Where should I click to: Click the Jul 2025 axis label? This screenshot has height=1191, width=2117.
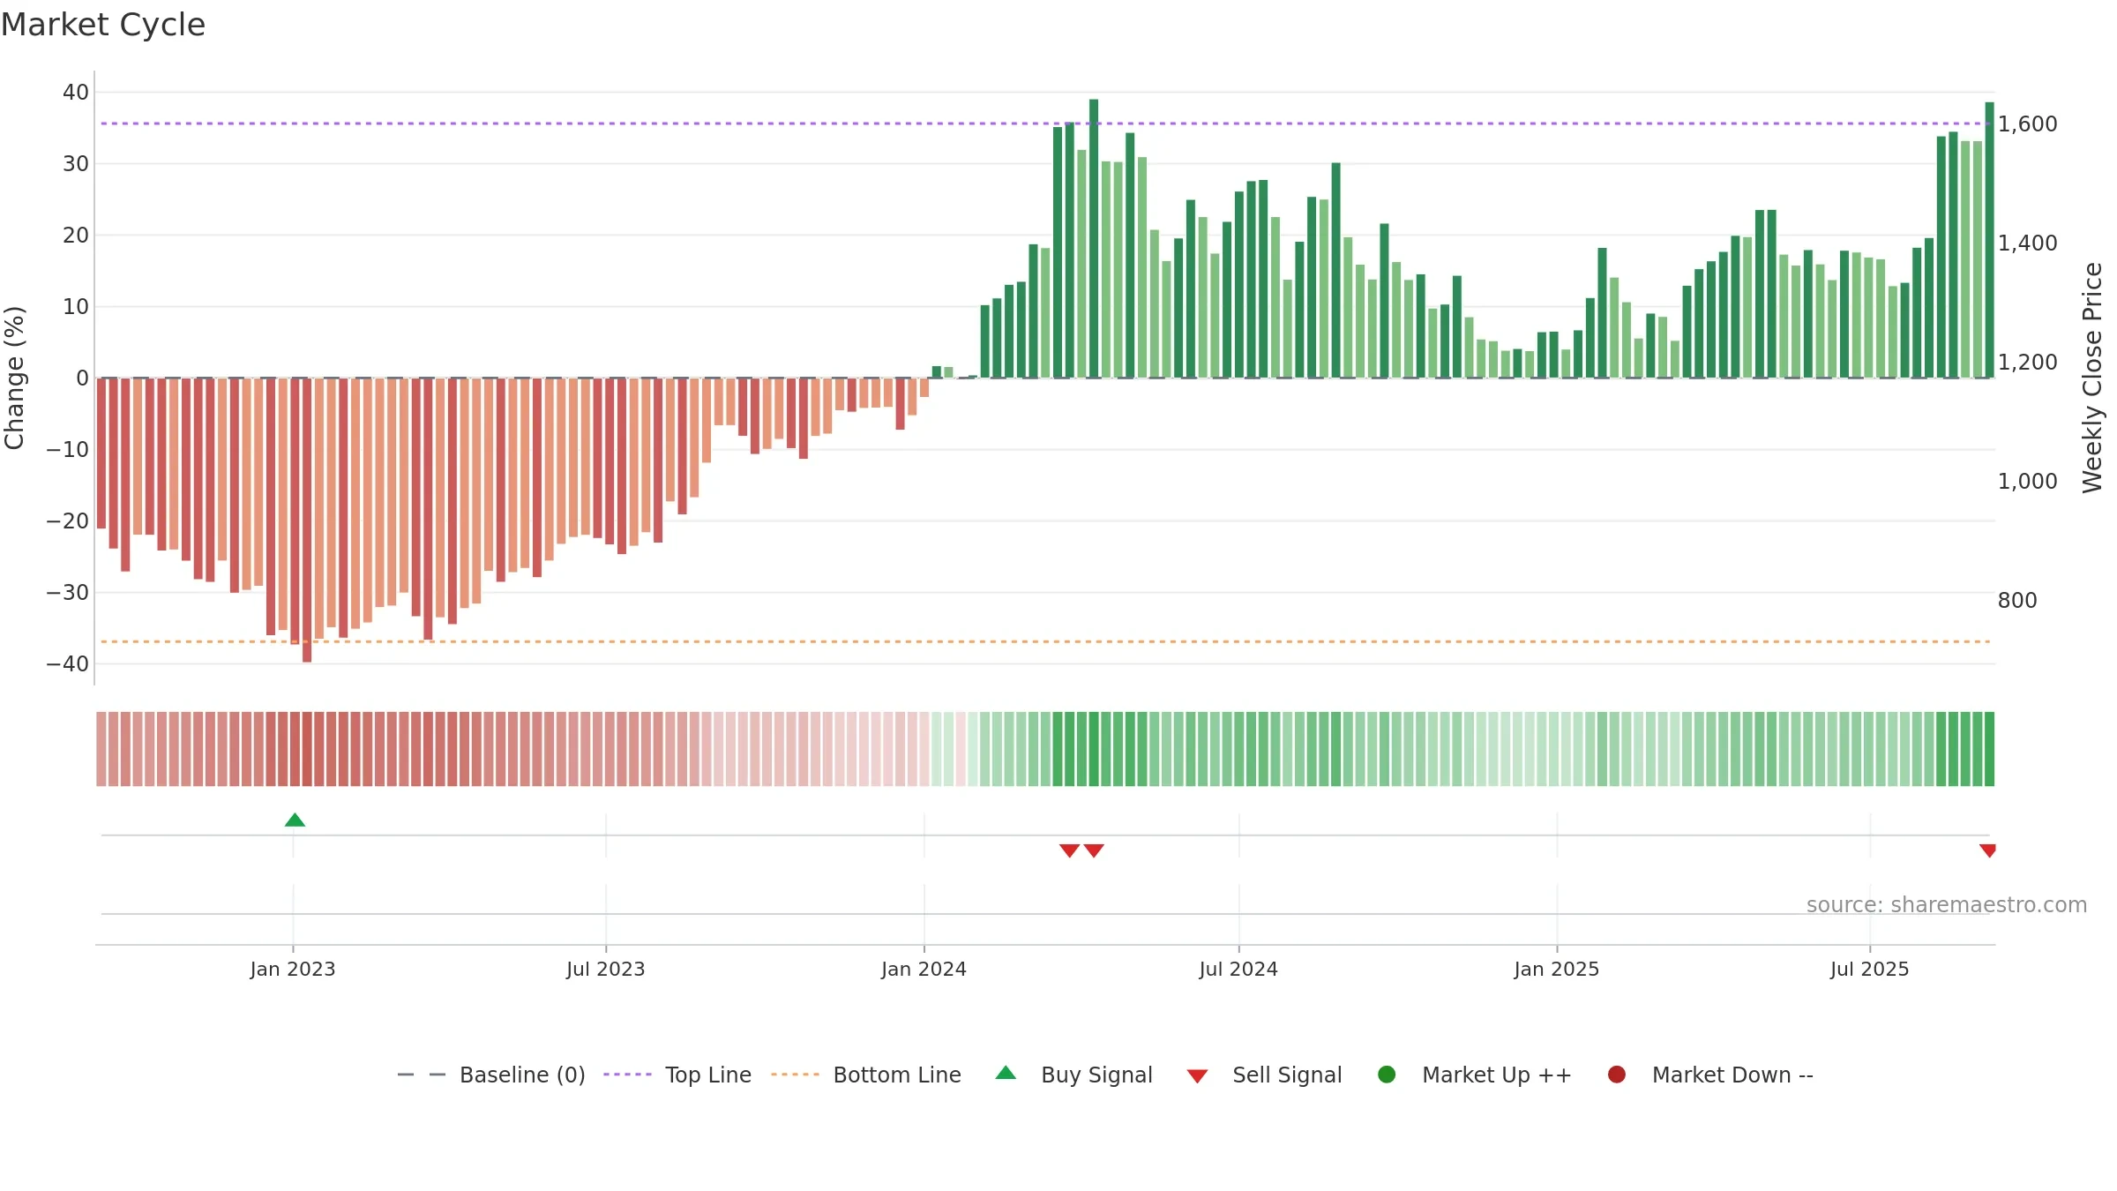pyautogui.click(x=1870, y=969)
